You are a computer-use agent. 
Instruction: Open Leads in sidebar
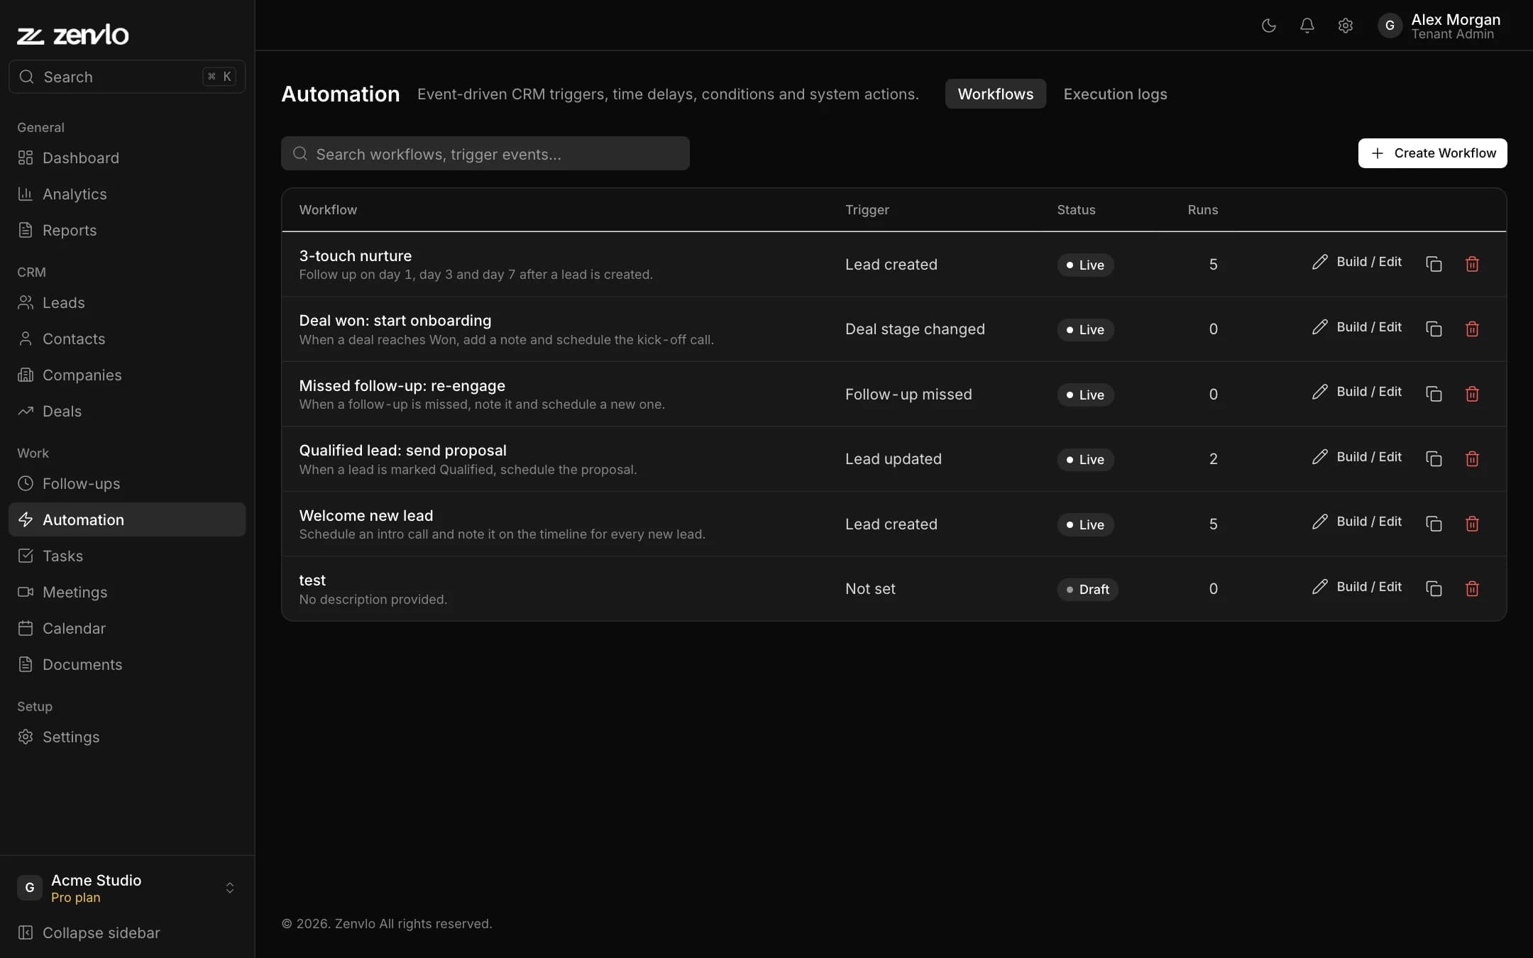tap(127, 302)
